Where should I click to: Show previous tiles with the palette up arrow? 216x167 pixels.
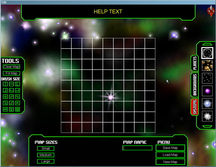tap(207, 44)
